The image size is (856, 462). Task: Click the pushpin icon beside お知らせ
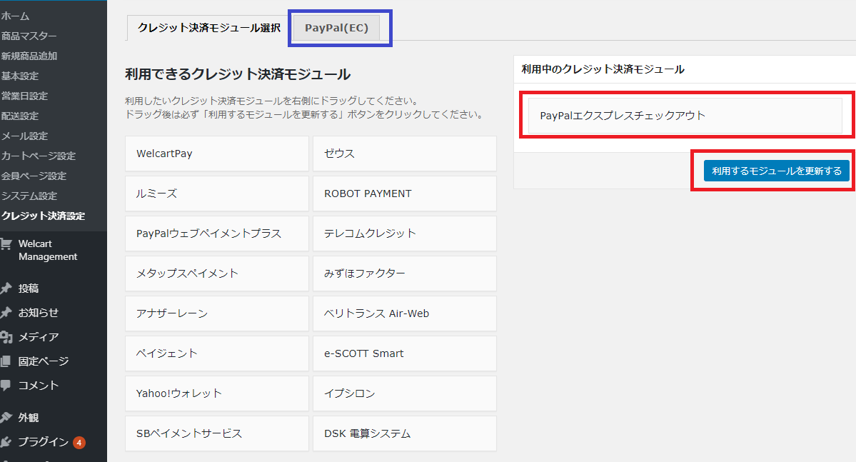[x=6, y=313]
